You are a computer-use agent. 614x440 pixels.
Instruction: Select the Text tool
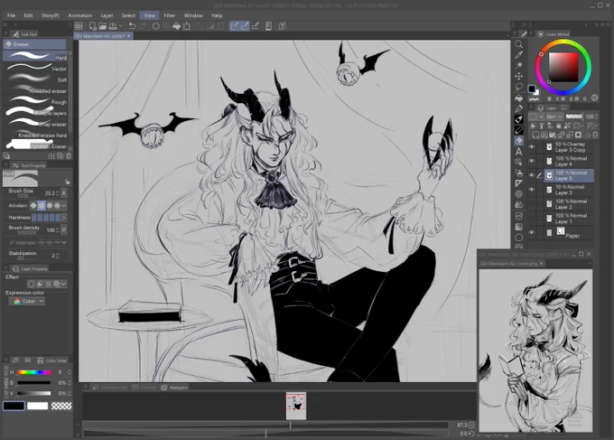tap(518, 151)
